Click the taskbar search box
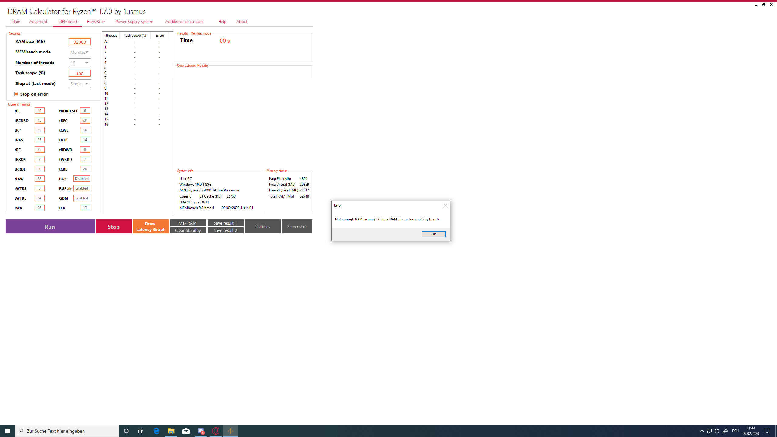This screenshot has height=437, width=777. (x=67, y=431)
